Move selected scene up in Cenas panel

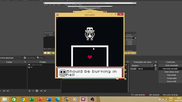4,91
